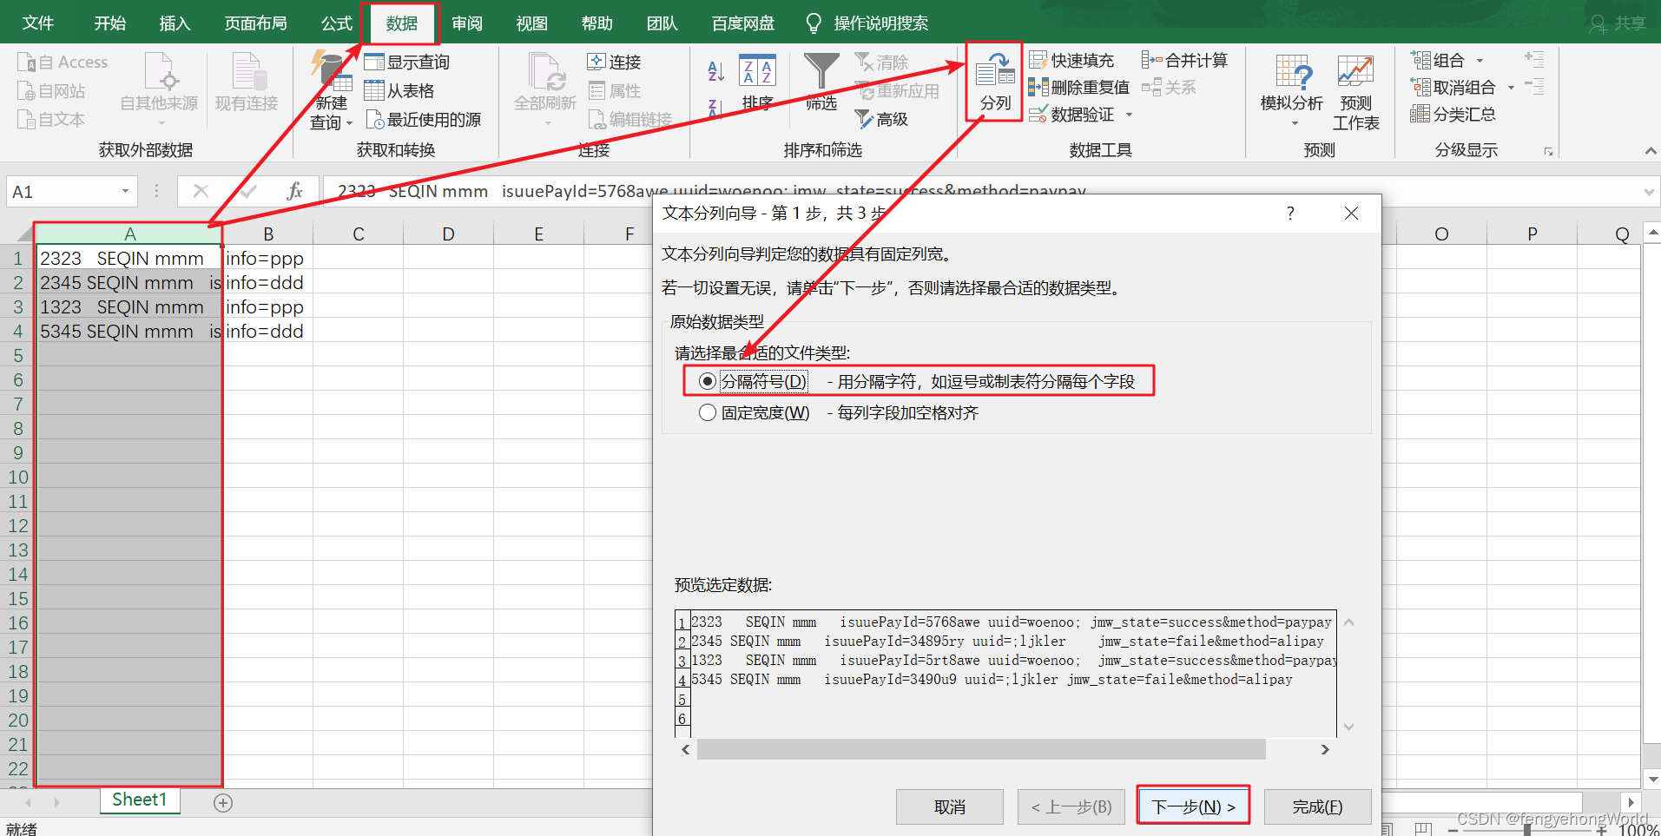Select the Sheet1 tab
1661x836 pixels.
point(139,800)
